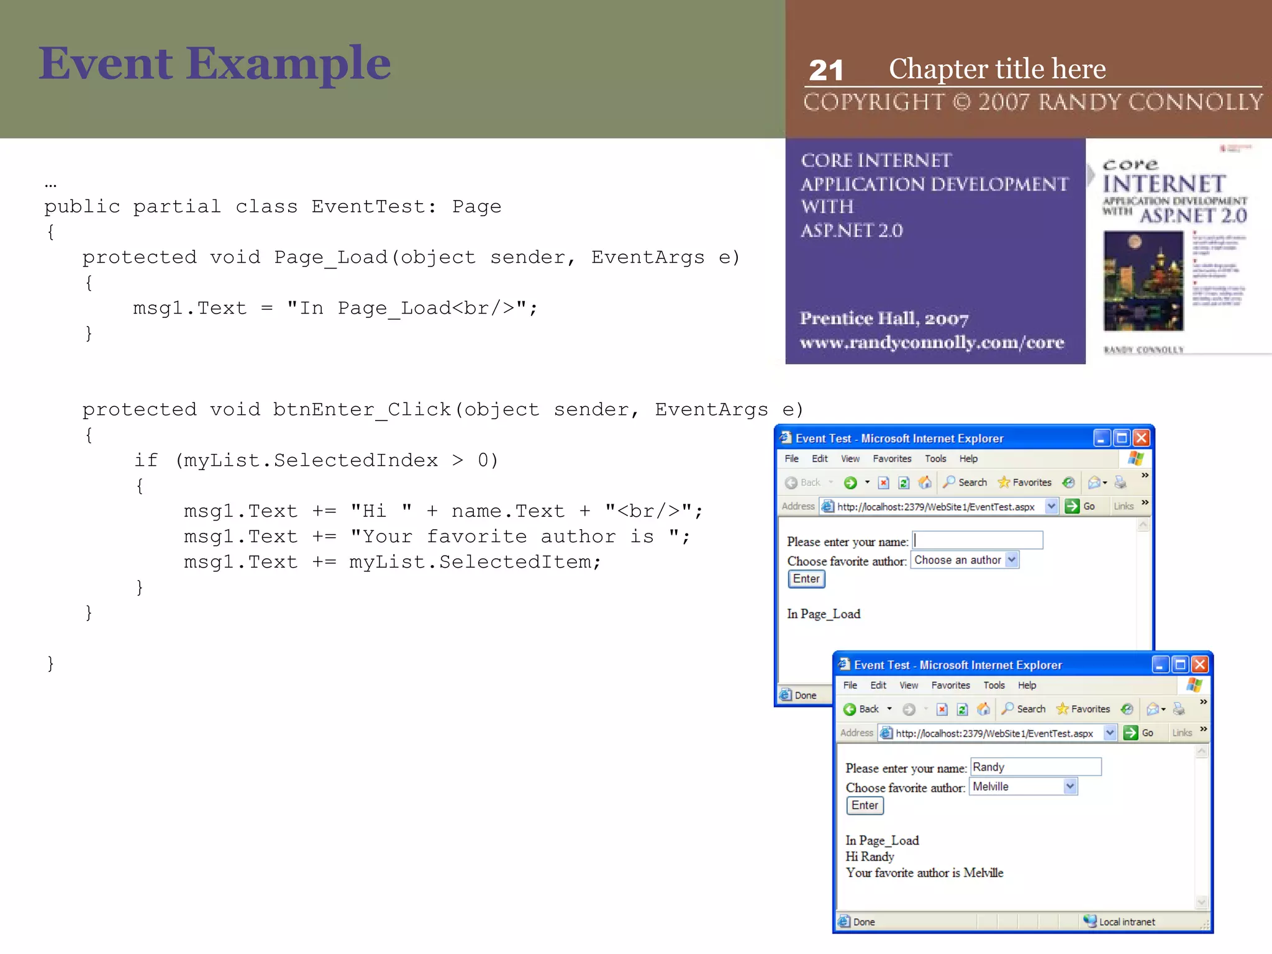Open Edit menu in front IE window
1272x954 pixels.
[x=878, y=685]
